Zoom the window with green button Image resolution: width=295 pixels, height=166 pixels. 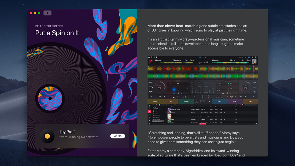pos(39,13)
